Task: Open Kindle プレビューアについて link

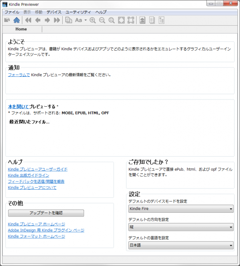Action: pos(32,187)
